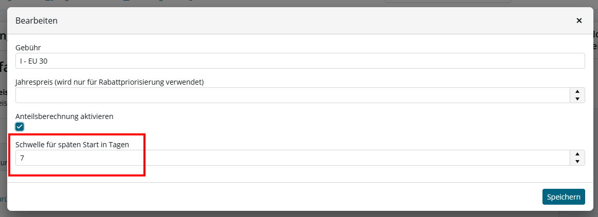Select the value 7 in threshold field
This screenshot has height=217, width=598.
(22, 157)
